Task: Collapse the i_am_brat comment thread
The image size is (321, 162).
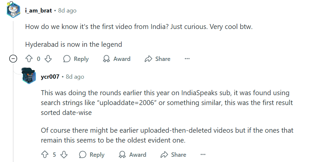Action: [14, 59]
